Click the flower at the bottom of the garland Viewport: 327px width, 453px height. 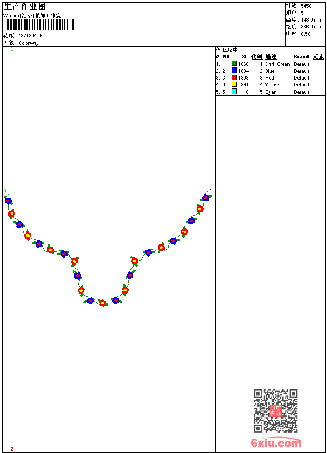(103, 302)
